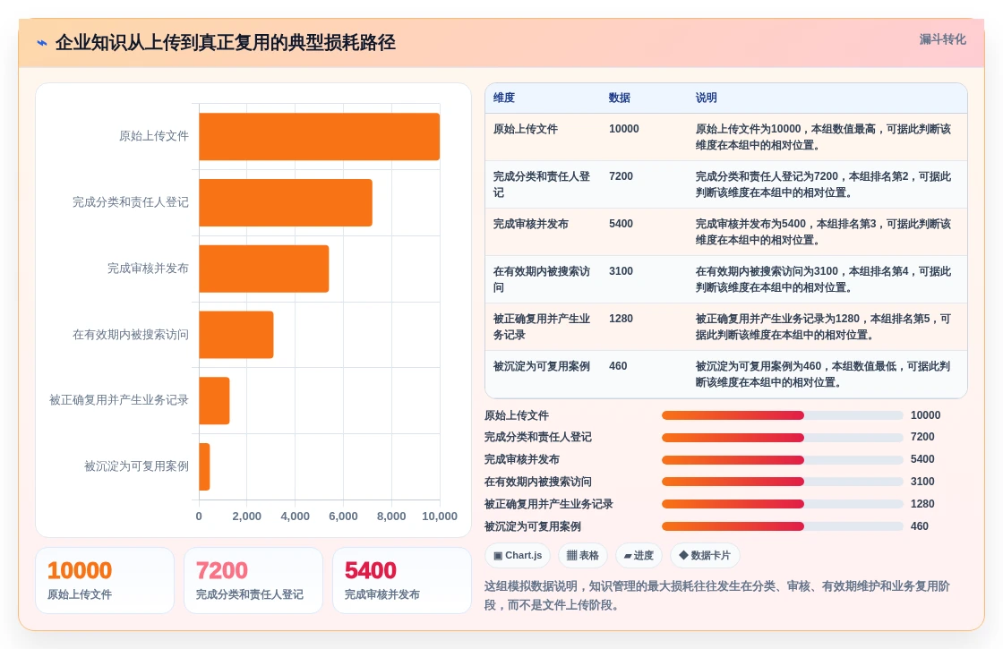Select the Chart.js chip

(x=518, y=555)
